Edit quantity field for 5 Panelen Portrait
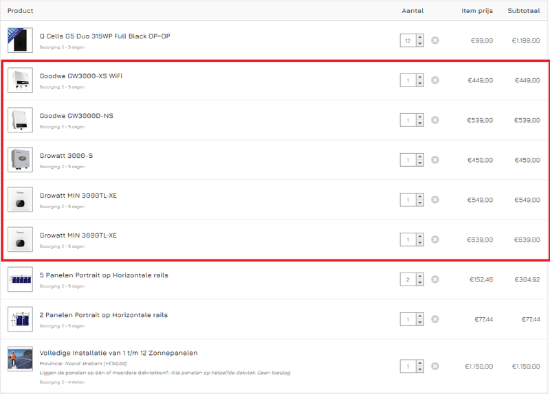Screen dimensions: 550x394 point(408,279)
